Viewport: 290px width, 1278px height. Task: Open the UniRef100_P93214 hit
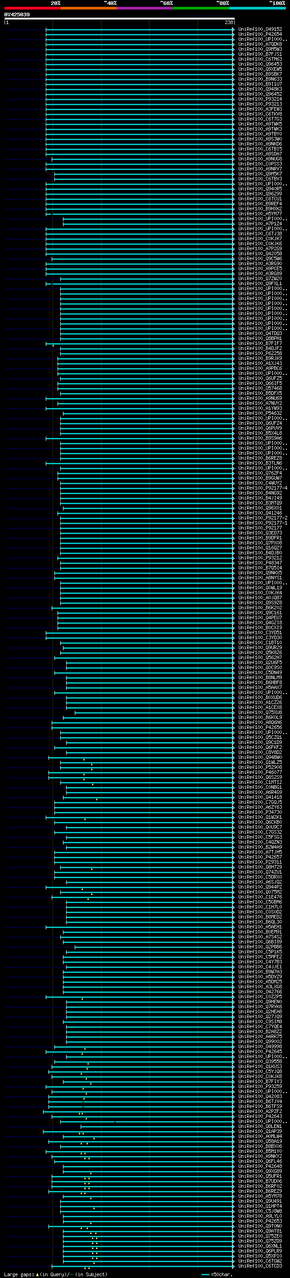260,99
